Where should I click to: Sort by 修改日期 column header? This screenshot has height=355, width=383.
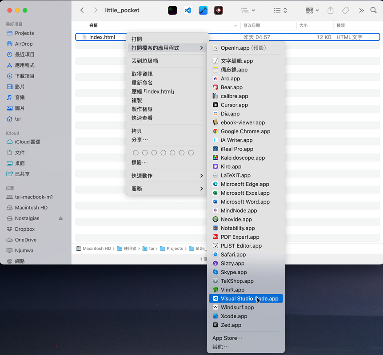pyautogui.click(x=251, y=25)
